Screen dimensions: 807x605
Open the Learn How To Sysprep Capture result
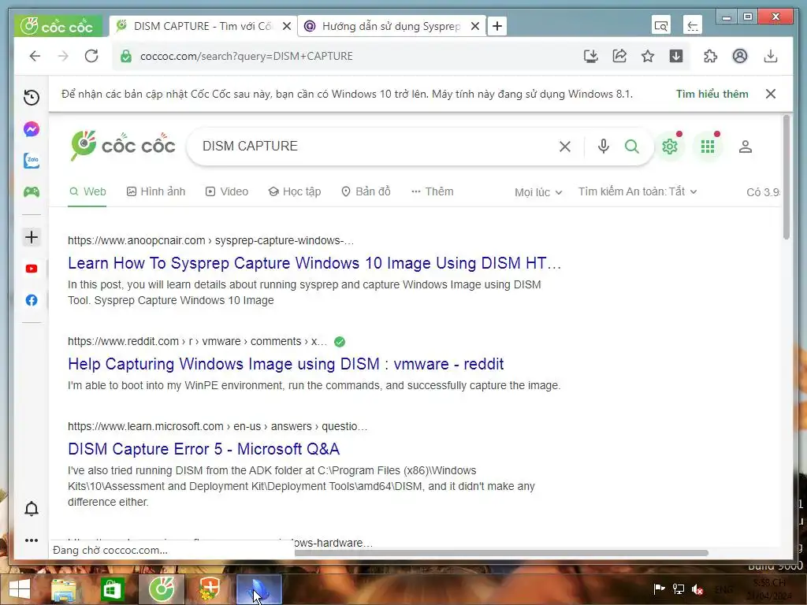pyautogui.click(x=314, y=263)
